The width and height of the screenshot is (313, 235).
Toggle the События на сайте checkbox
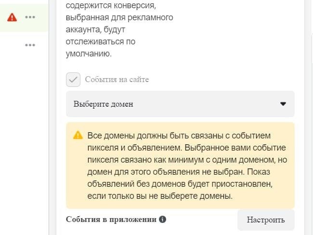73,80
